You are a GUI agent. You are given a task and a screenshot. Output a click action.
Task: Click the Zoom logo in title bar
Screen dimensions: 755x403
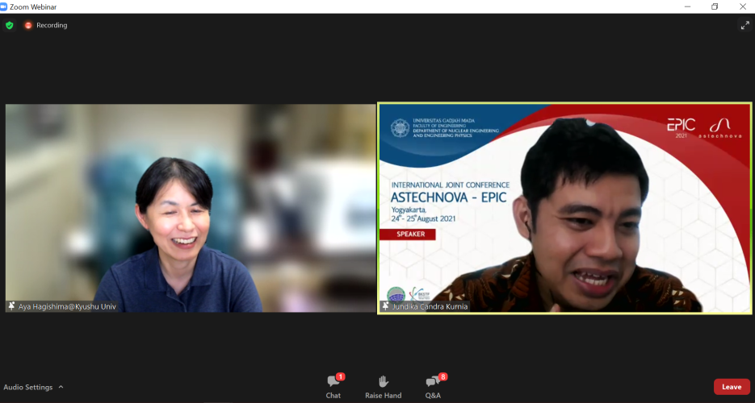(x=6, y=6)
